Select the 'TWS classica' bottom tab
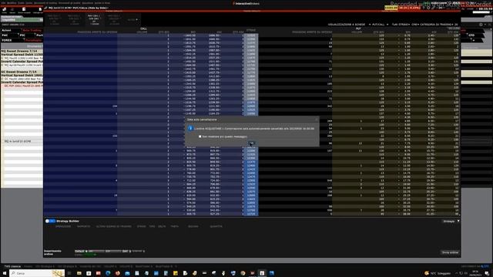493x277 pixels. tap(12, 266)
